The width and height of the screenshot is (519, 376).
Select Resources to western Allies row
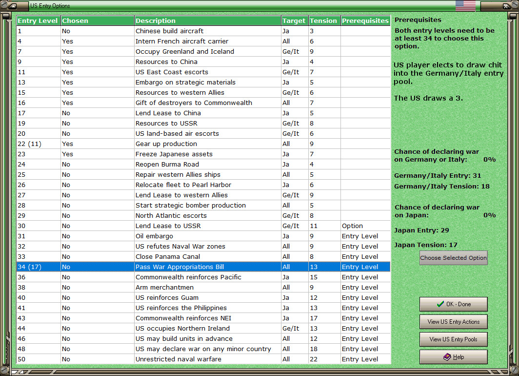[x=203, y=92]
